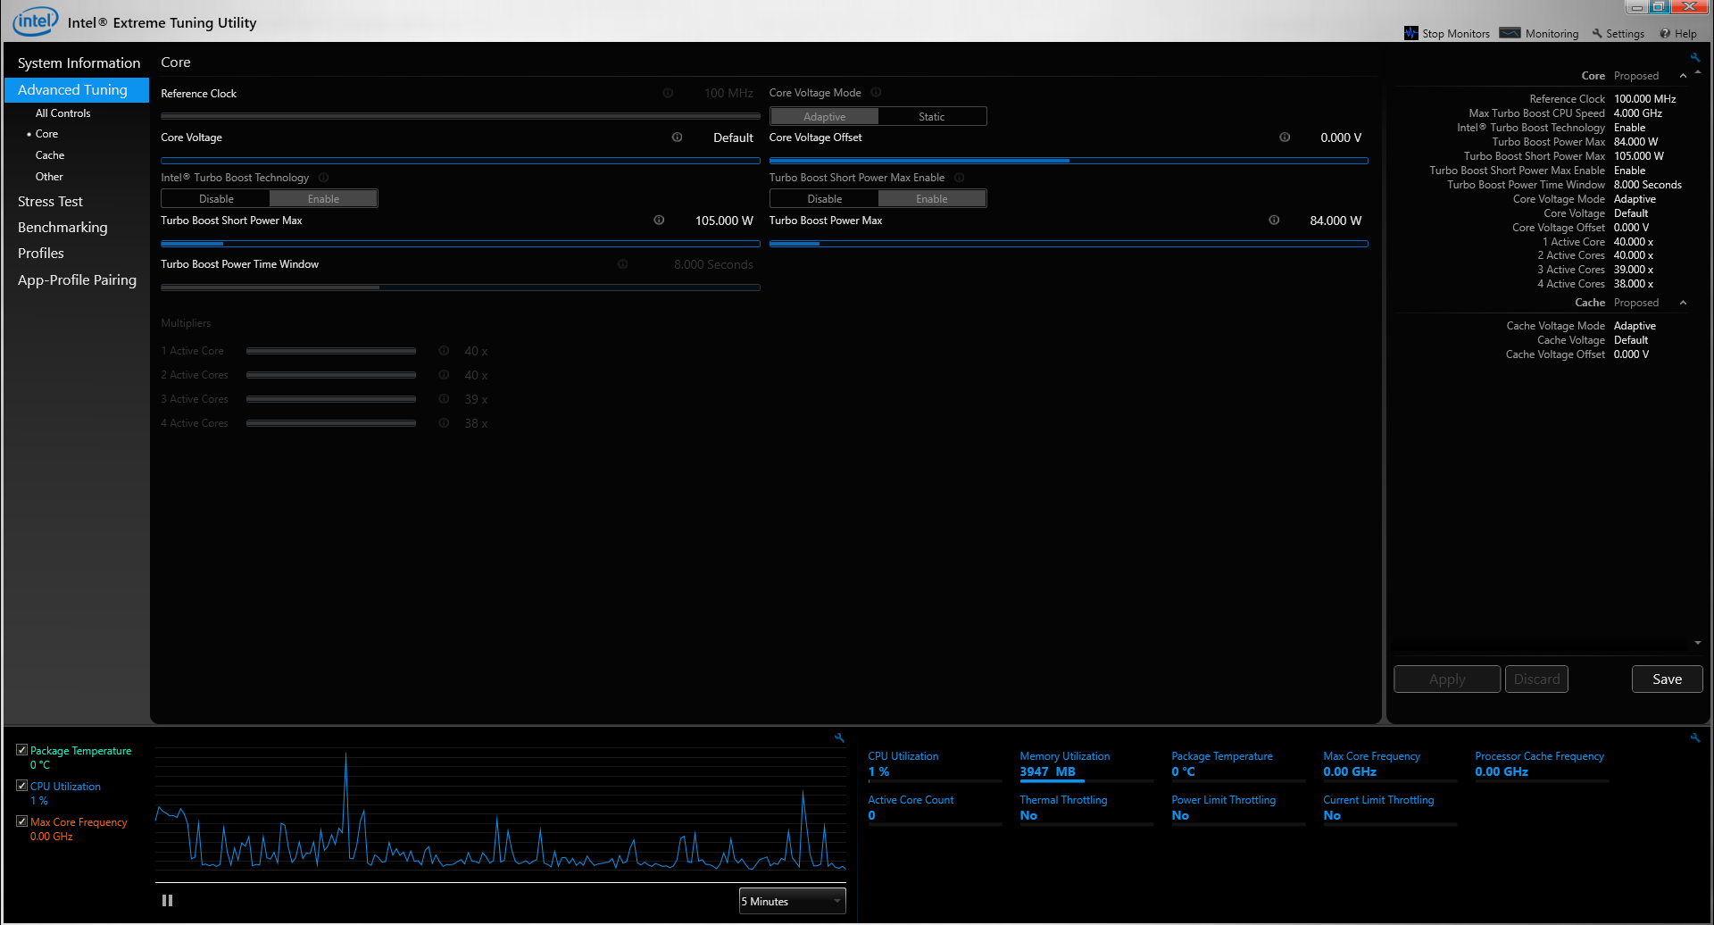Open the 5 Minutes time range dropdown
Viewport: 1714px width, 925px height.
coord(792,902)
